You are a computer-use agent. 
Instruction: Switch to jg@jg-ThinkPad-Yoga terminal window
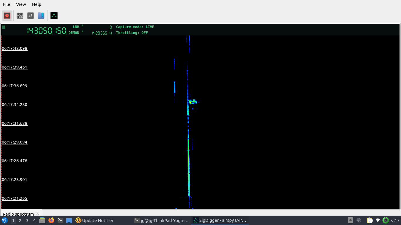tap(161, 220)
